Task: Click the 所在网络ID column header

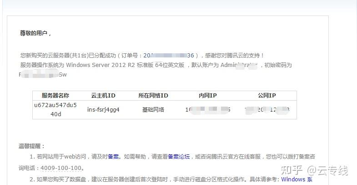Action: (153, 96)
